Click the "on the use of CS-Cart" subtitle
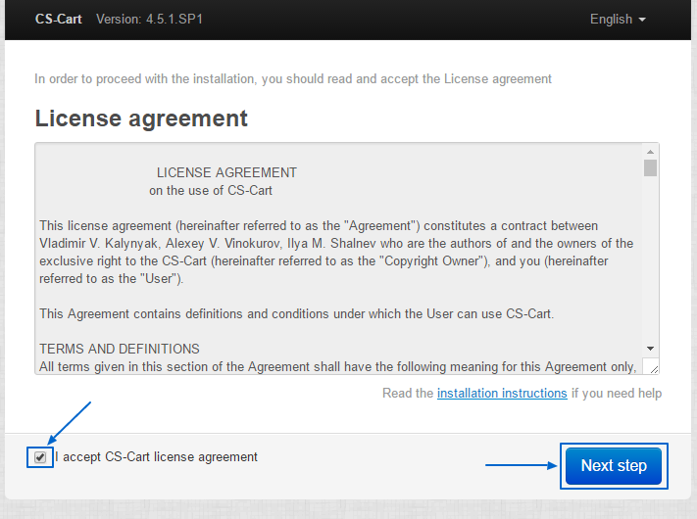Image resolution: width=697 pixels, height=519 pixels. click(x=211, y=190)
